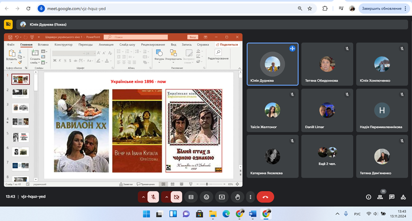Open the in-call chat panel

(392, 197)
